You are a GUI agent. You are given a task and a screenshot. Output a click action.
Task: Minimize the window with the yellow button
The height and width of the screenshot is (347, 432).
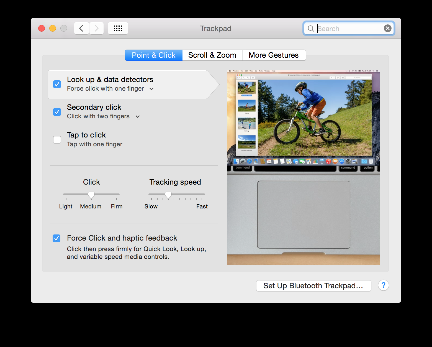53,28
